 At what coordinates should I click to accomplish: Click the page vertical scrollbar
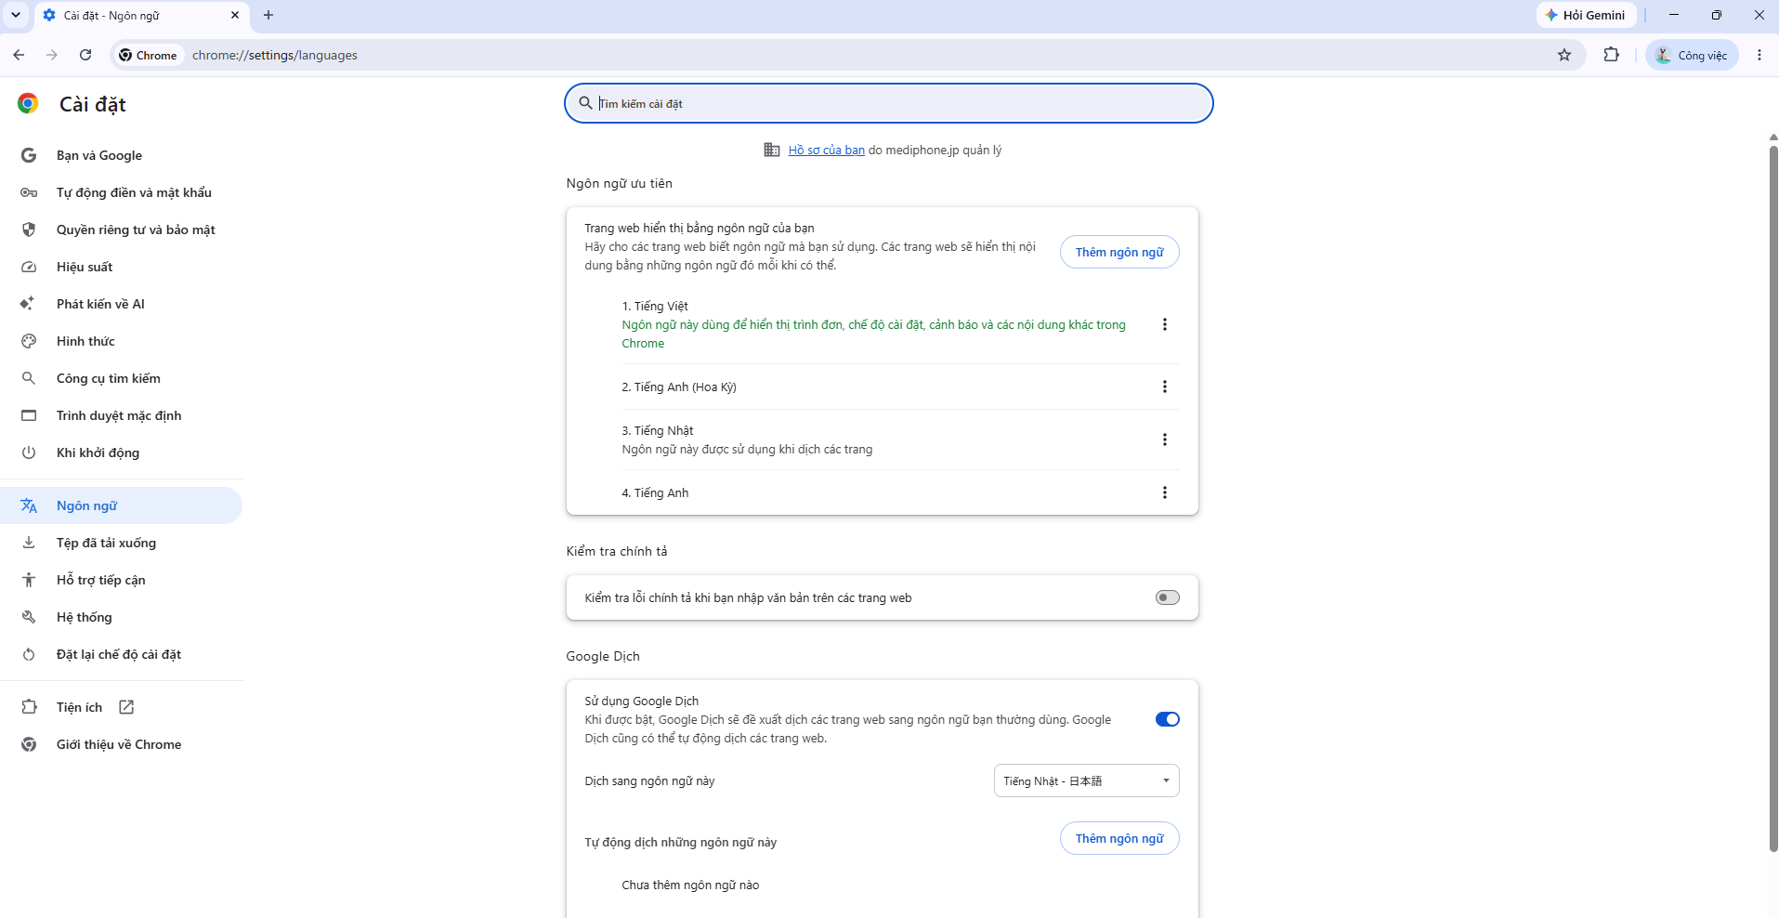1772,497
